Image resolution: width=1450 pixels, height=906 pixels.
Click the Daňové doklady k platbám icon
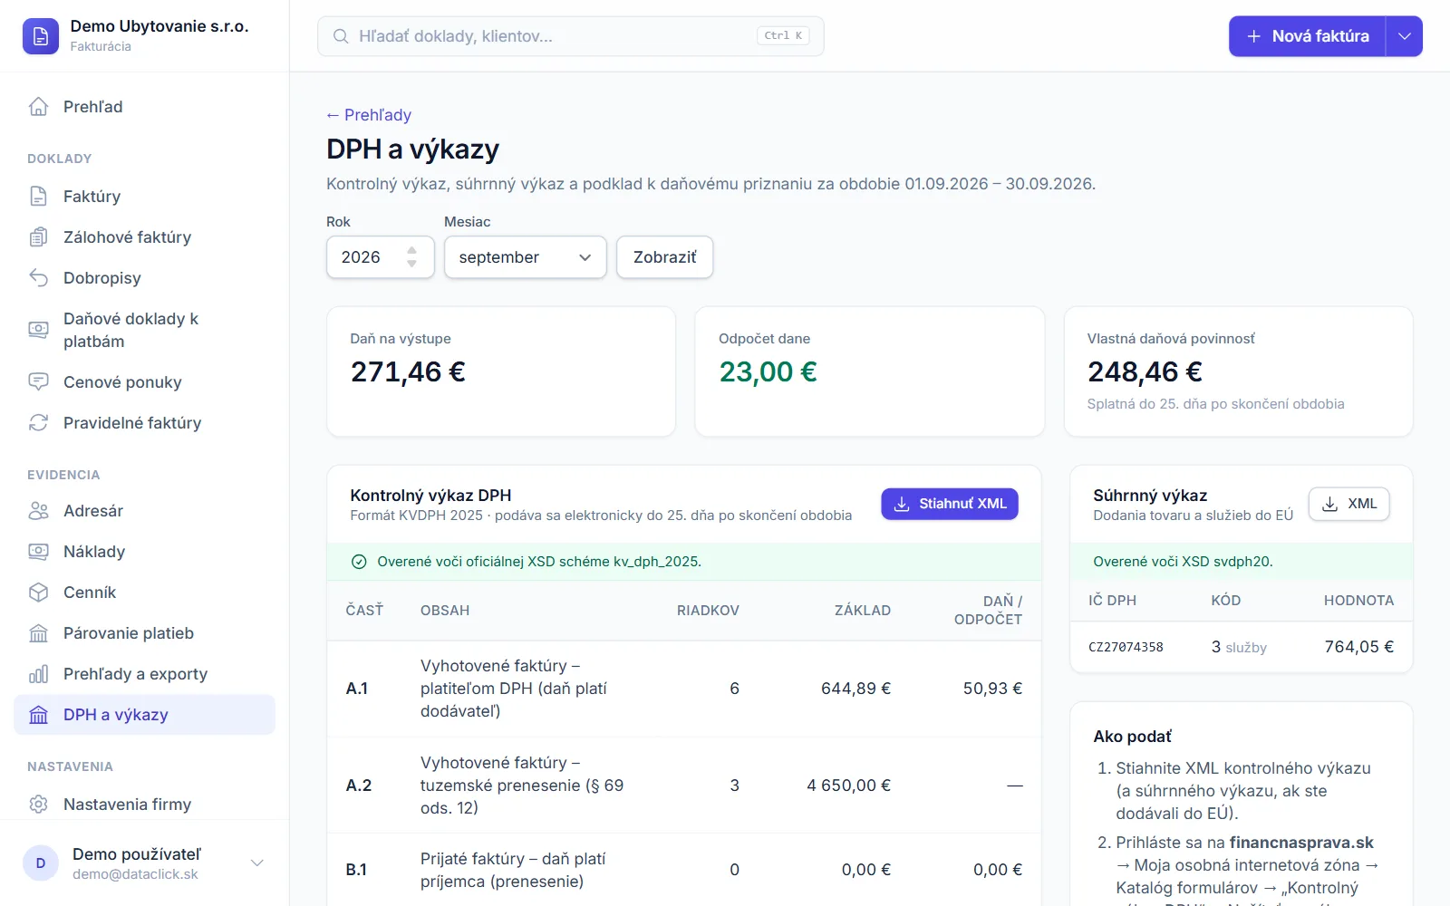(38, 330)
